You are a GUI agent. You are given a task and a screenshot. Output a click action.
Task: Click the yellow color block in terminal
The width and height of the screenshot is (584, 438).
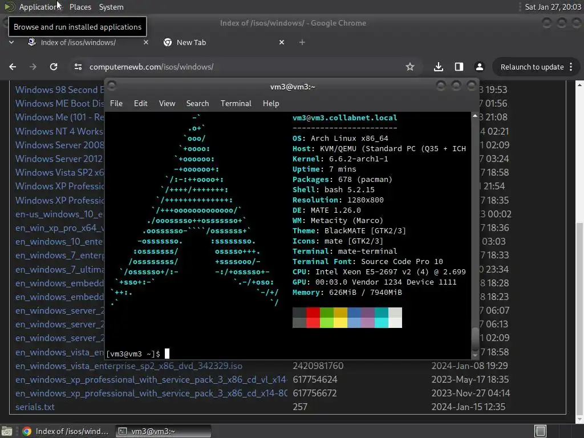tap(340, 323)
